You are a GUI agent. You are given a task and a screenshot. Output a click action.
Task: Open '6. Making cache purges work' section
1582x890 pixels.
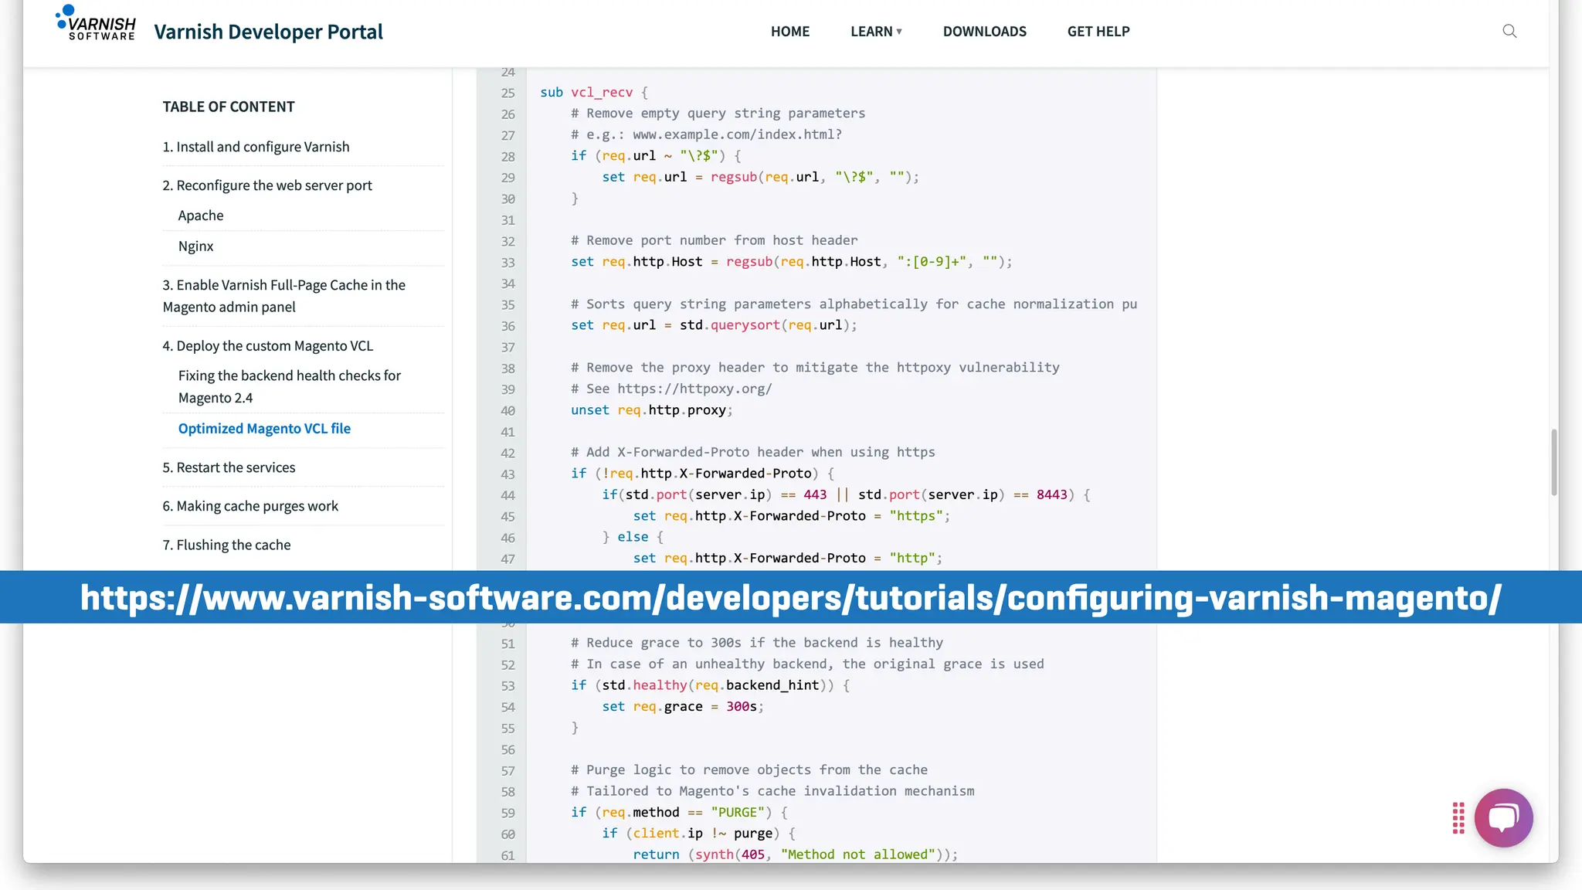pos(250,506)
